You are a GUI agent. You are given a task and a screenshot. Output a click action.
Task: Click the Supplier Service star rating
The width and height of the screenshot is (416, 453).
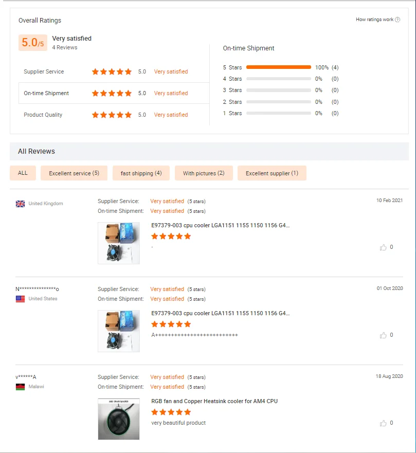click(112, 72)
